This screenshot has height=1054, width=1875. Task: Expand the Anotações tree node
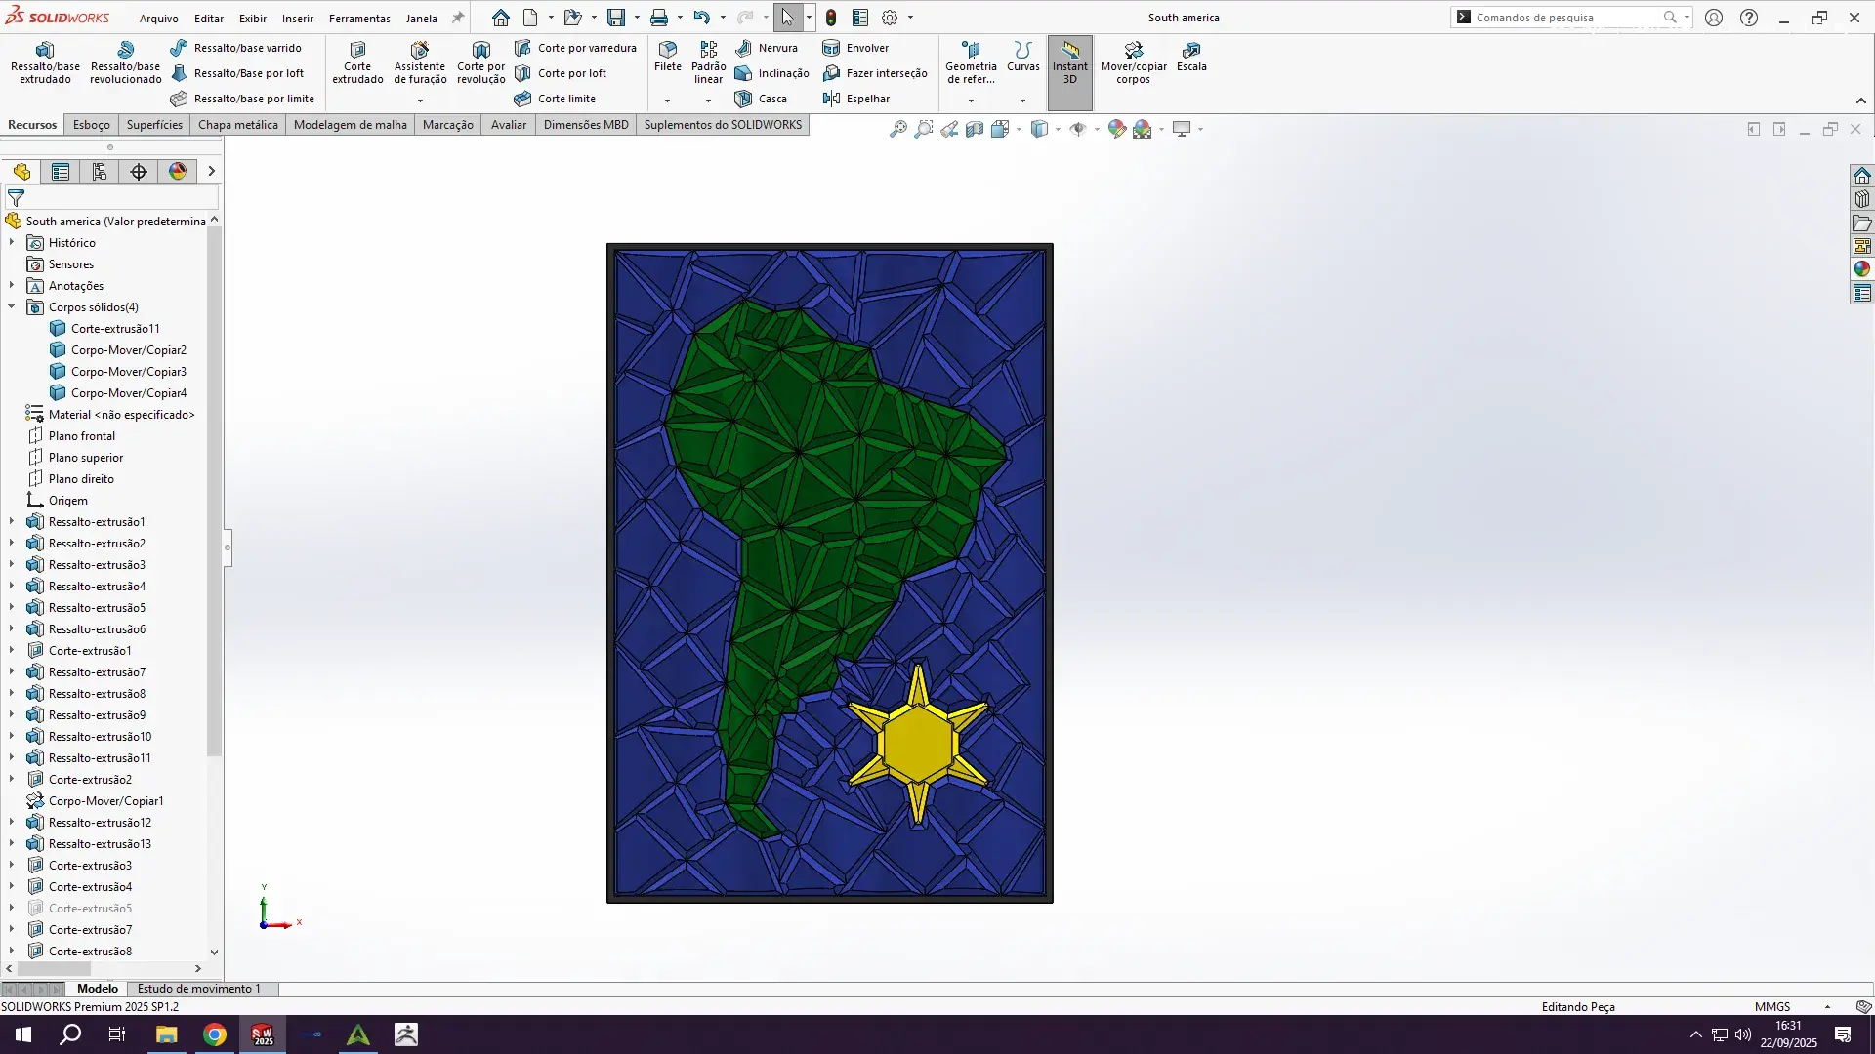click(x=12, y=285)
